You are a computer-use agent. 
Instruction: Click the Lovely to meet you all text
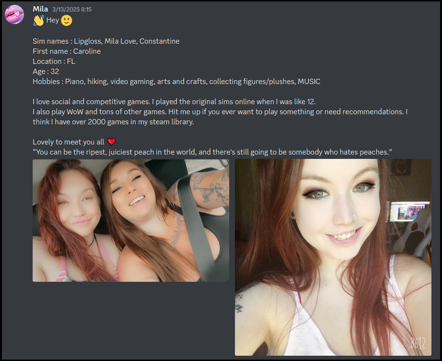[69, 142]
